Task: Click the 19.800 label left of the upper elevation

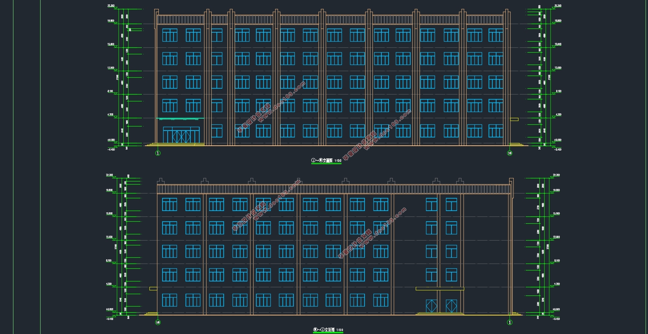Action: pyautogui.click(x=111, y=21)
